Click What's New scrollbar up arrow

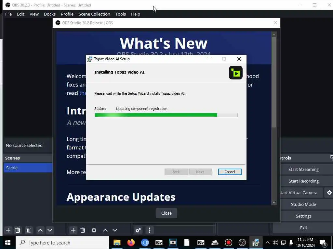[274, 34]
